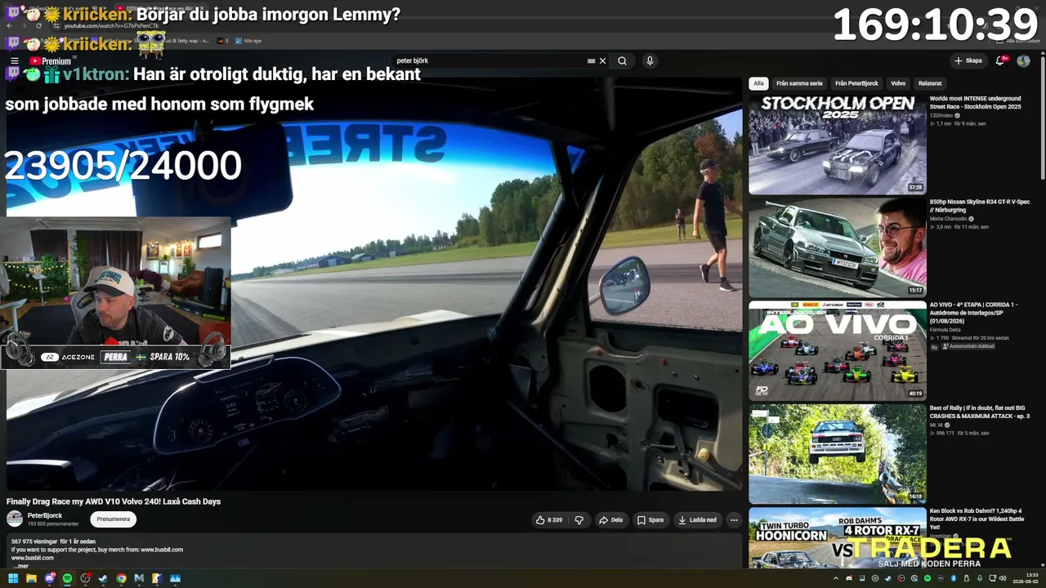Clear the search query with the X
1046x588 pixels.
[x=603, y=61]
